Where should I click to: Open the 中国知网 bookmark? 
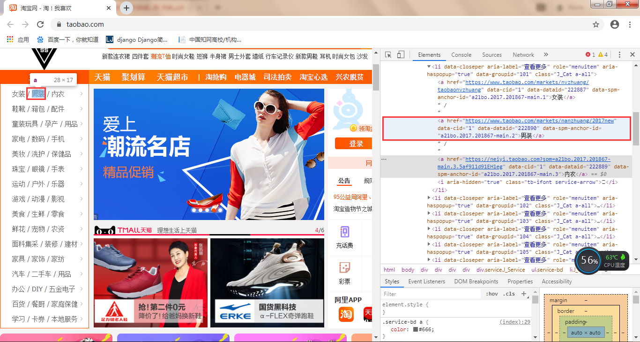(210, 40)
